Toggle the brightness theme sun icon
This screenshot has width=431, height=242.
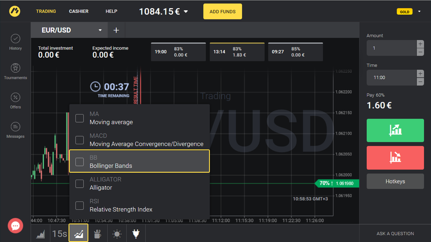point(117,234)
